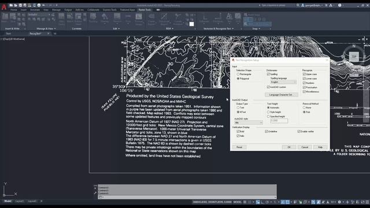Click the Rubber Sheet correlate icon
370x208 pixels.
coord(79,17)
